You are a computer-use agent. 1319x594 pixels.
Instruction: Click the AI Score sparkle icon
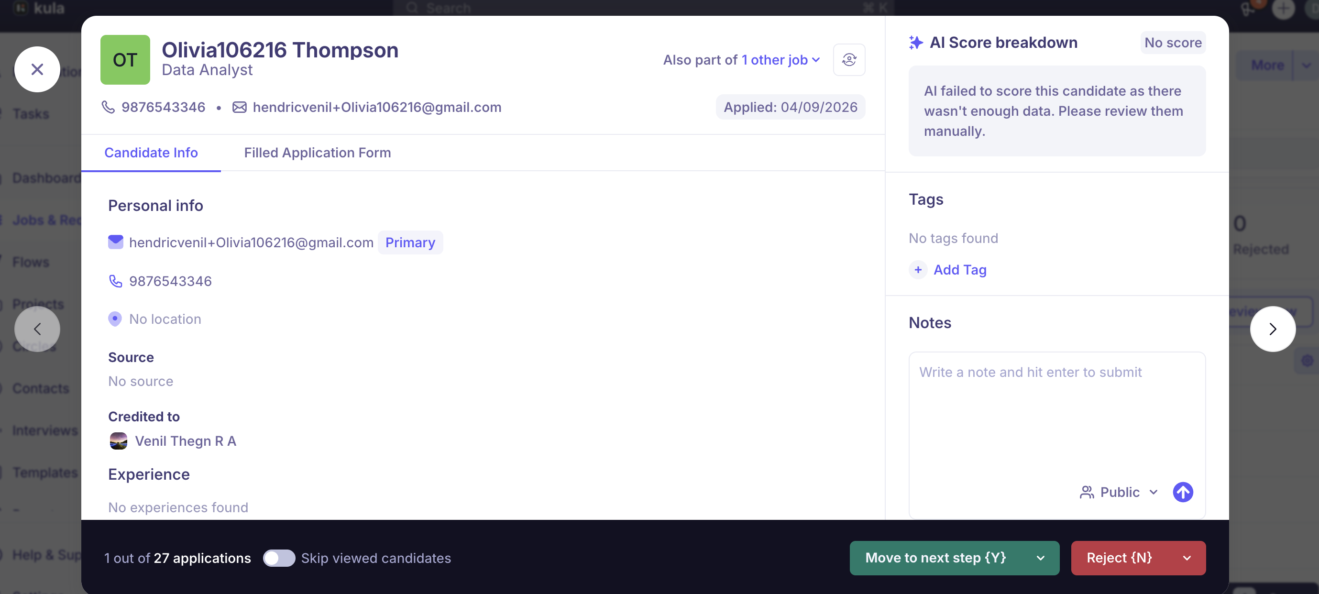[x=915, y=43]
